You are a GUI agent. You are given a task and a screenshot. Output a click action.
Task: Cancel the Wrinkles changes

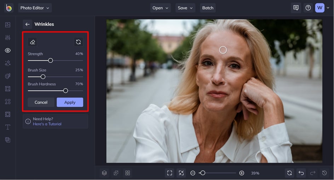(41, 102)
